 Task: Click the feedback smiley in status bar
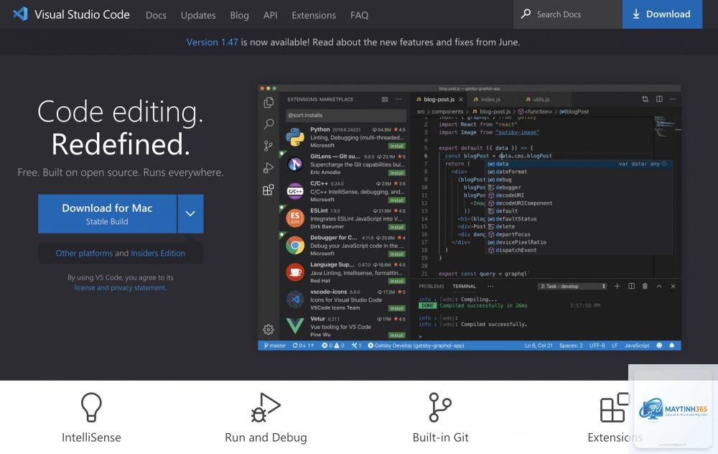point(659,346)
